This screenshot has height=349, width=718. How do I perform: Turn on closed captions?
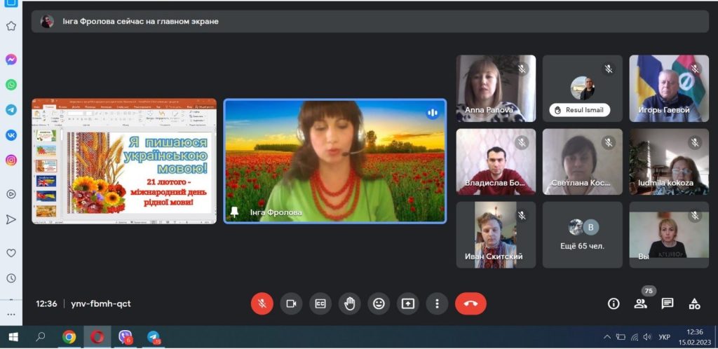coord(320,303)
